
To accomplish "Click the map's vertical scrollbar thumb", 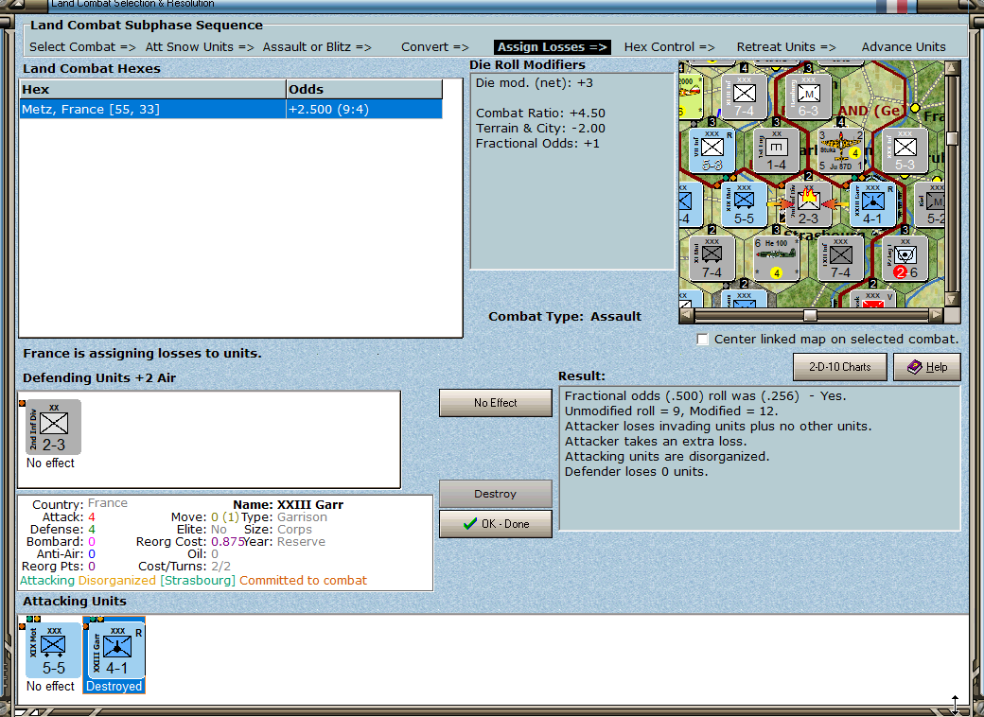I will point(952,139).
